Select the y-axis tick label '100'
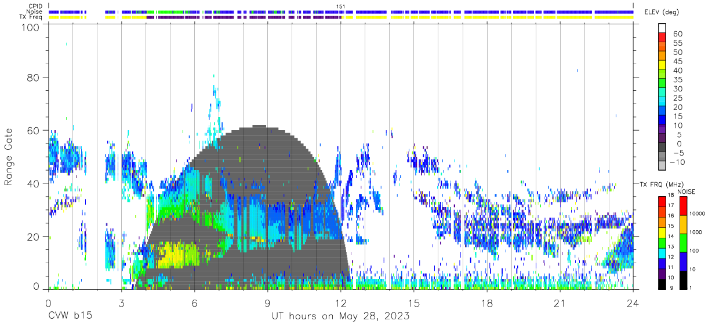The width and height of the screenshot is (712, 328). (31, 27)
